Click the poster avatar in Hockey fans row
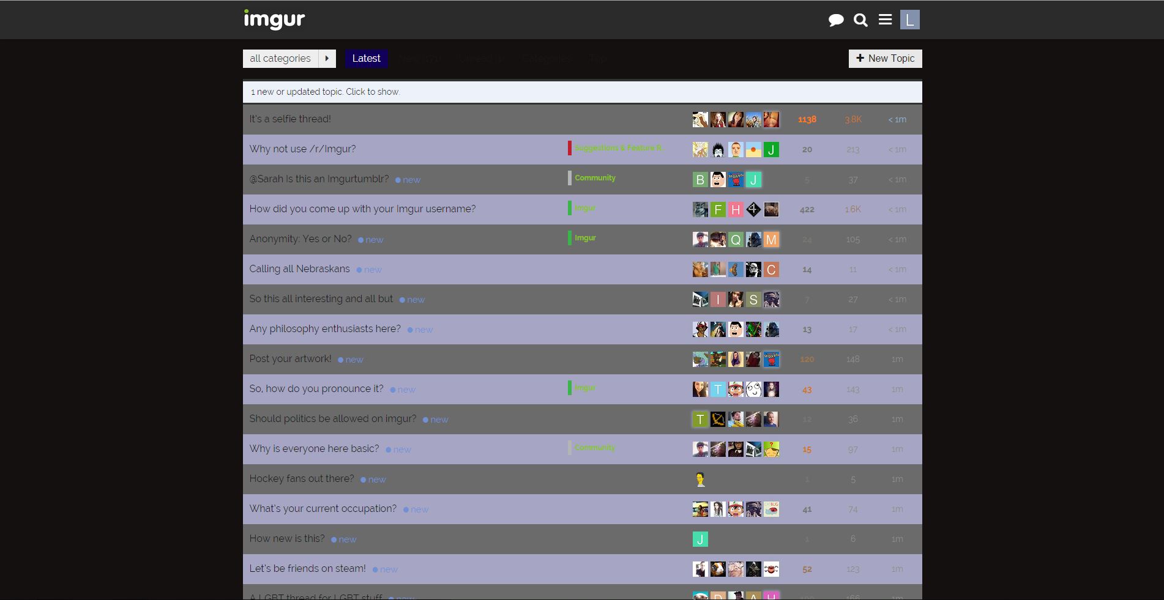Screen dimensions: 1164x600 point(700,479)
